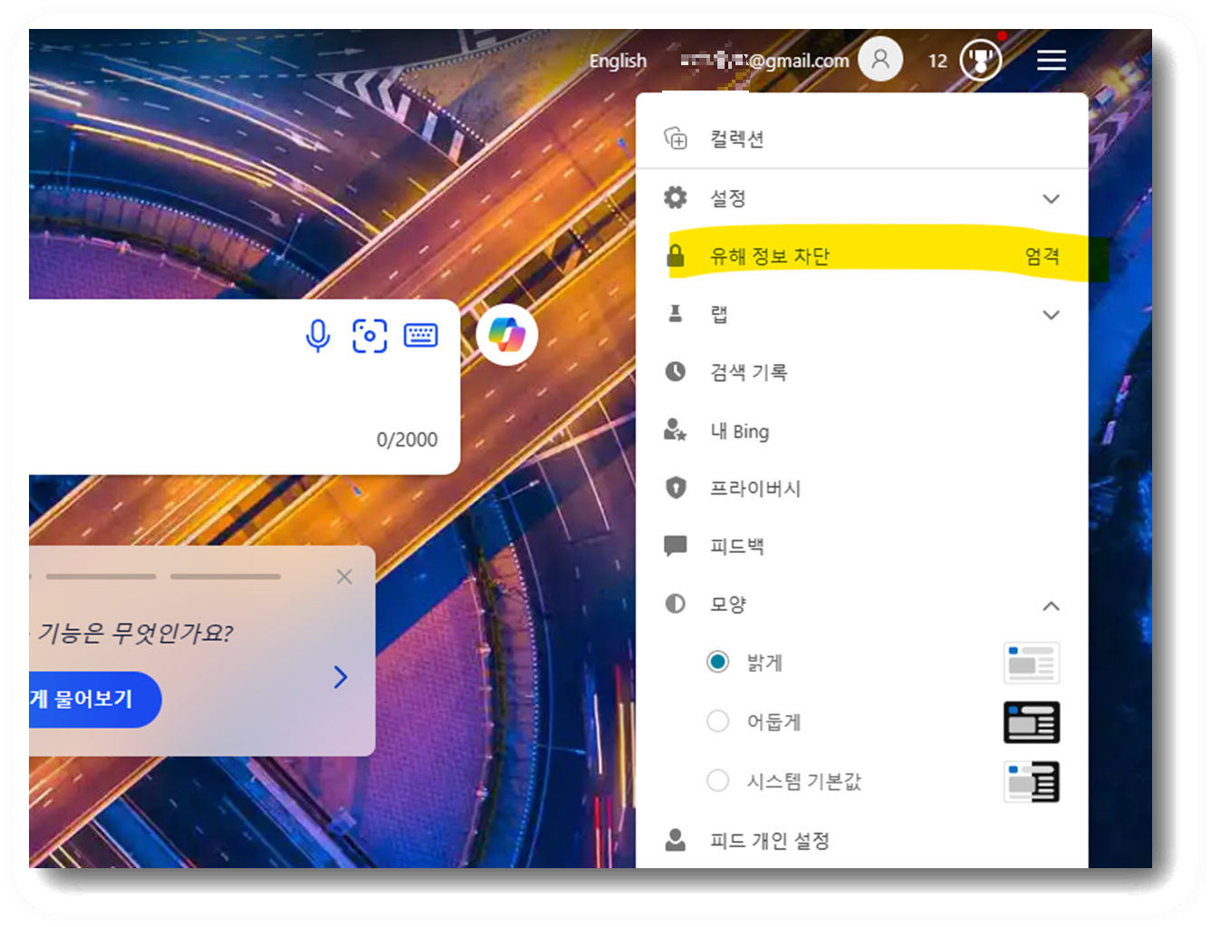Click the 프라이버시 shield icon

coord(676,488)
